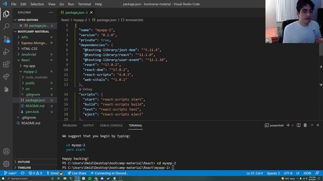Click Omid user in status bar

click(x=55, y=173)
